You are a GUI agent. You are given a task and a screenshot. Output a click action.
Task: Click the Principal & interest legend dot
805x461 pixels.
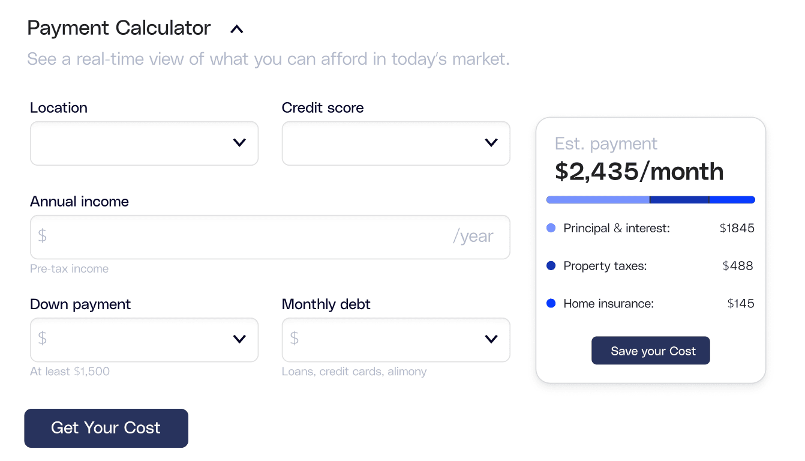coord(551,228)
